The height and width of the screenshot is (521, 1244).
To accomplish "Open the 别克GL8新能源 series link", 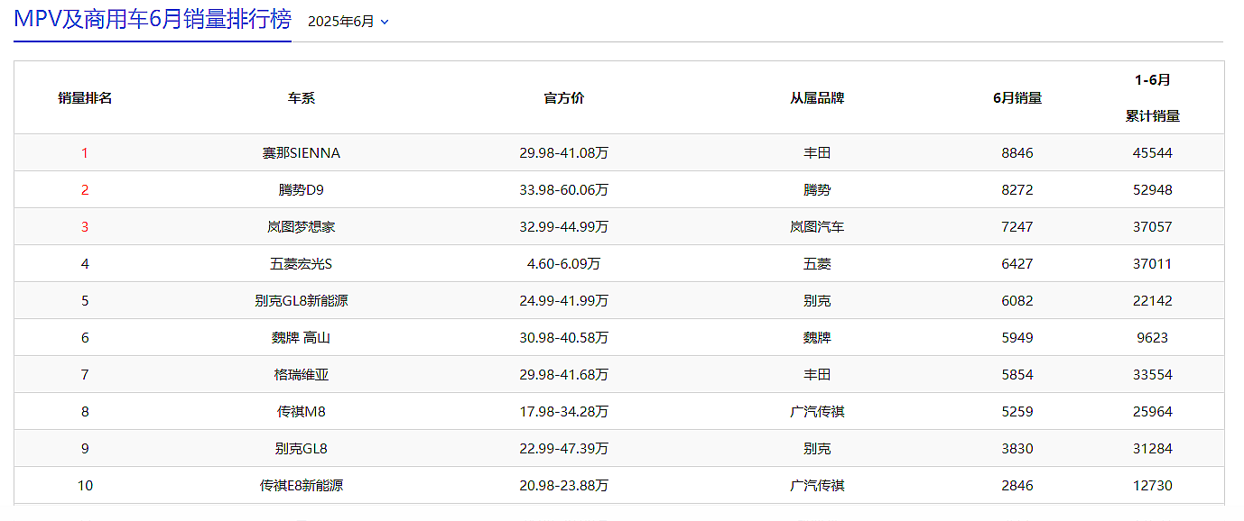I will coord(301,301).
